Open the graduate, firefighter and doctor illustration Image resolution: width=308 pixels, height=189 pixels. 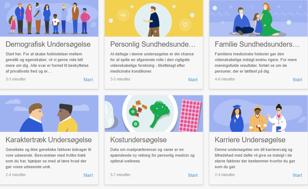tap(258, 114)
